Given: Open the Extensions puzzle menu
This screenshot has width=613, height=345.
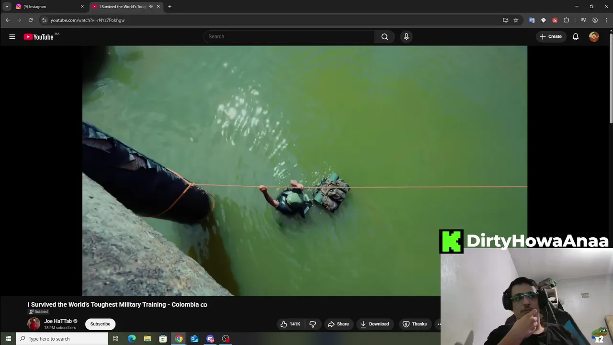Looking at the screenshot, I should [x=567, y=20].
